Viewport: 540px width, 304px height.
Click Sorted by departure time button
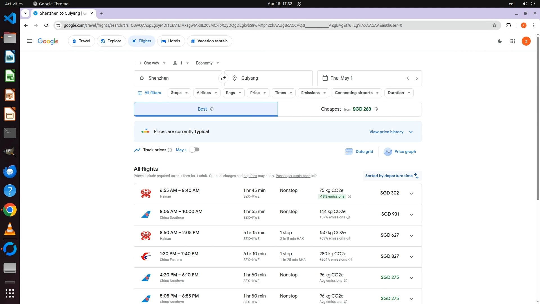pyautogui.click(x=392, y=176)
